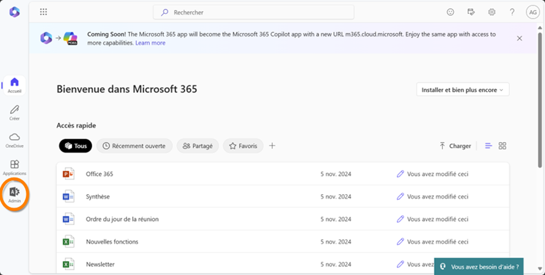Select the Favoris filter tab
545x275 pixels.
243,146
